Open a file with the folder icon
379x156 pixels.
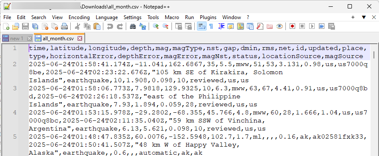pyautogui.click(x=16, y=26)
